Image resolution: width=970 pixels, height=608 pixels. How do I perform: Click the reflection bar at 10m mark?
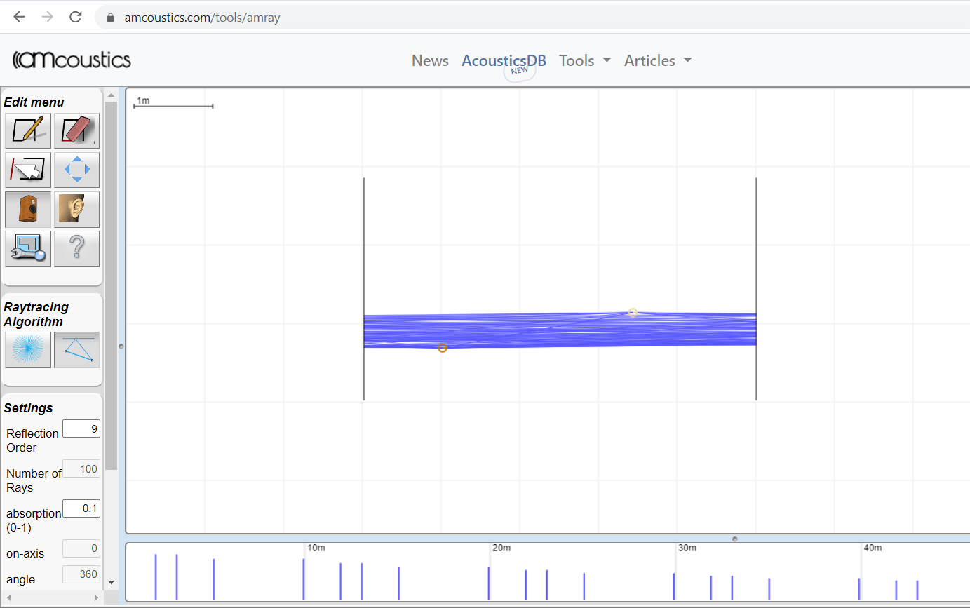pyautogui.click(x=304, y=579)
